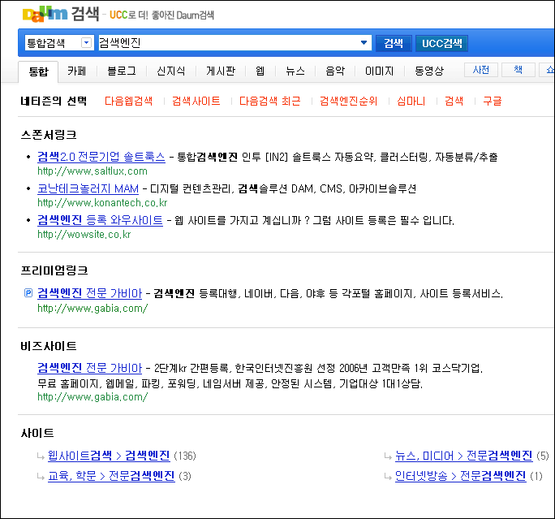Open the 신지식 tab

[x=171, y=71]
